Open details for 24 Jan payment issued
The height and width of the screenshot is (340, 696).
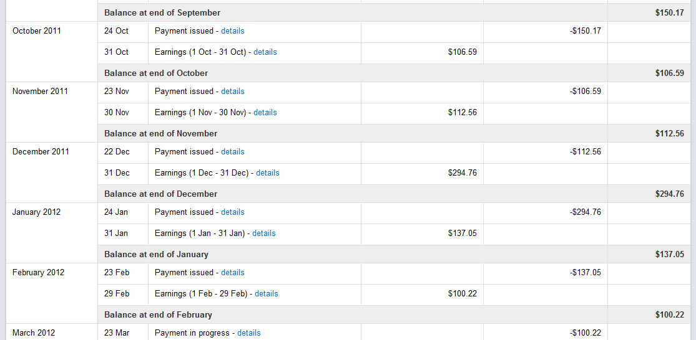tap(233, 212)
